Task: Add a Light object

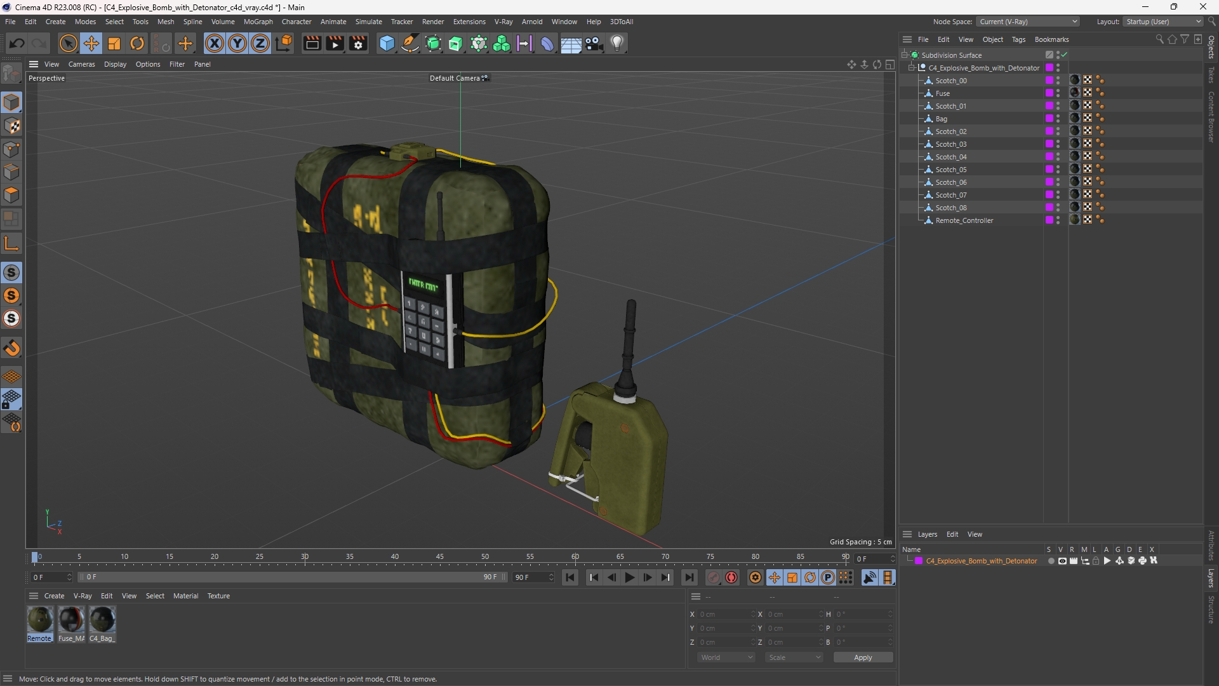Action: 617,43
